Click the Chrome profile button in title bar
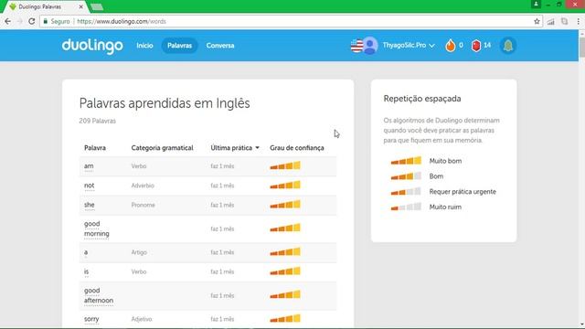Screen dimensions: 585x329 point(536,4)
